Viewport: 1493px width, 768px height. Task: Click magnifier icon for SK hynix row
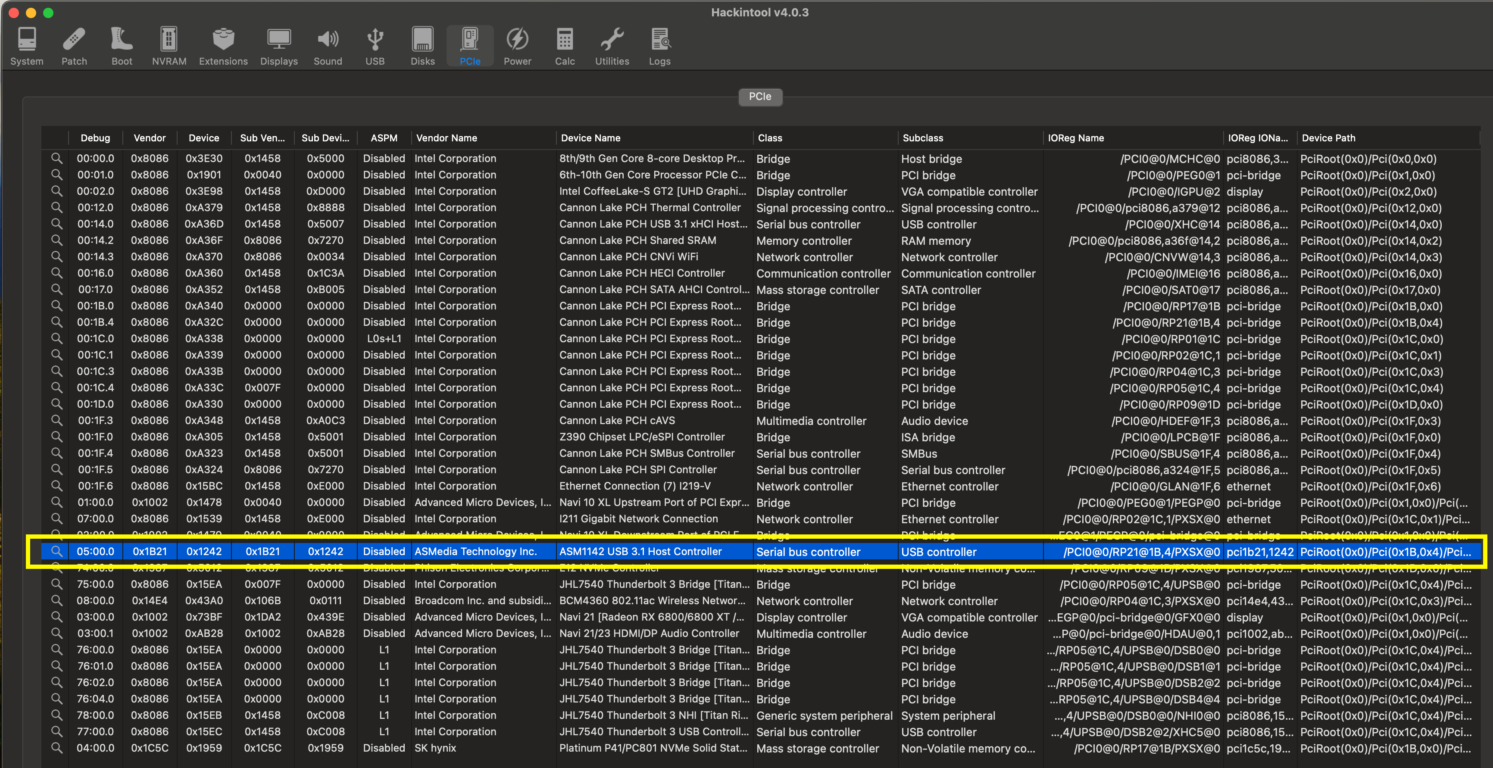(x=56, y=748)
